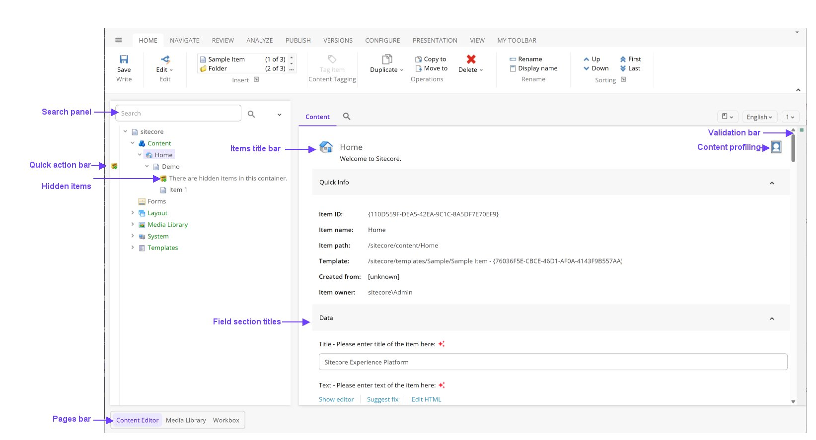
Task: Open the English language dropdown
Action: 759,117
